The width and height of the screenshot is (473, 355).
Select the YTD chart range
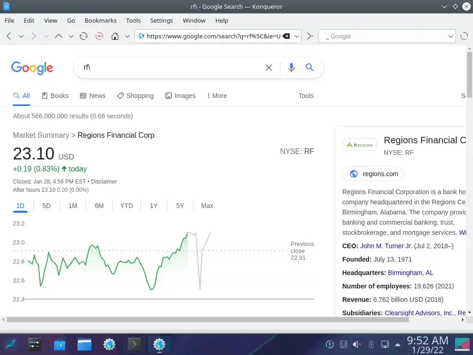[127, 206]
